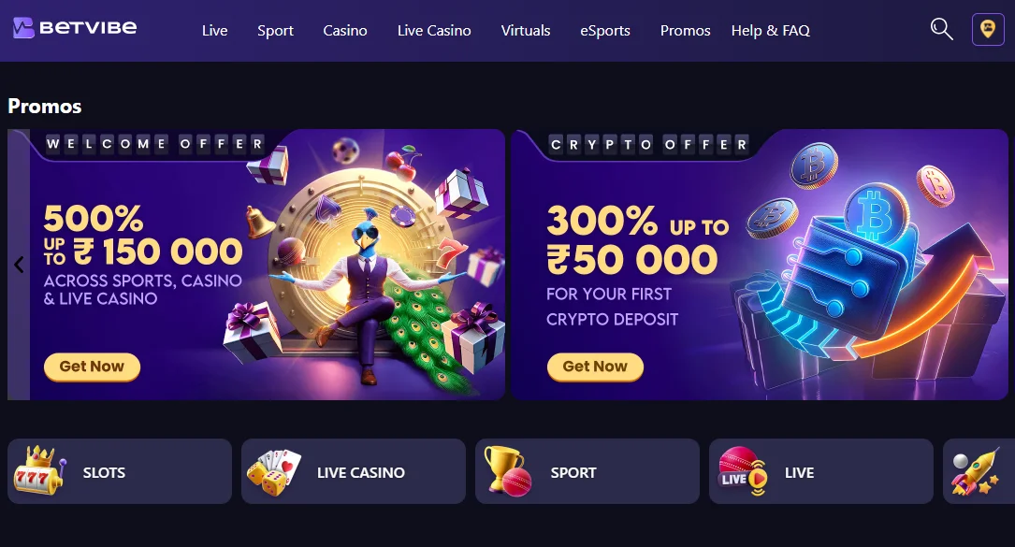Open the Casino menu item
This screenshot has width=1015, height=547.
[x=345, y=31]
